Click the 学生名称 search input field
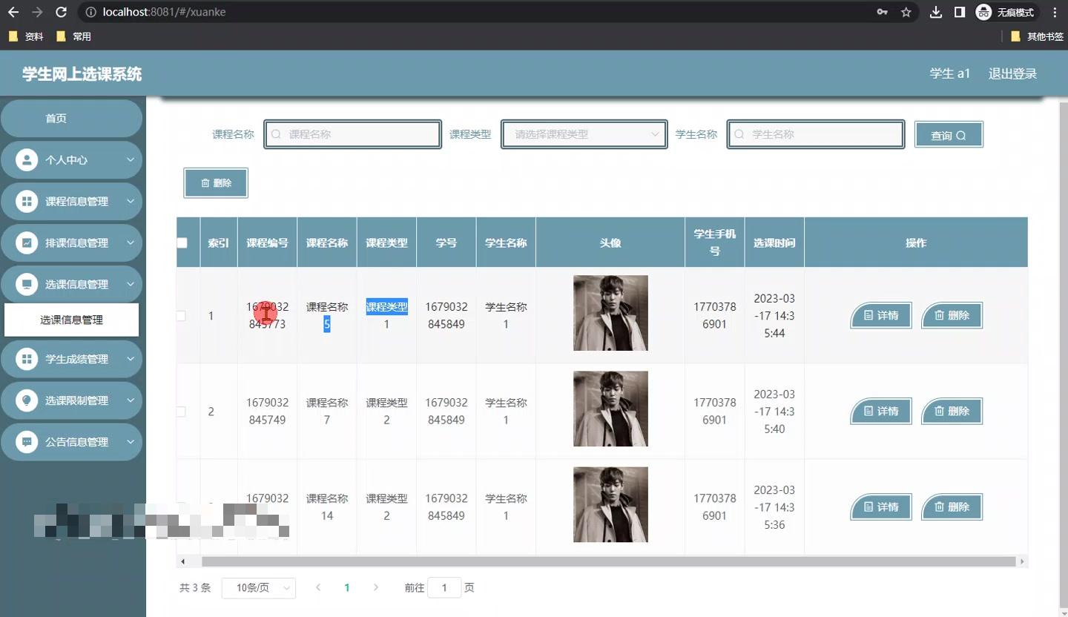Viewport: 1068px width, 617px height. pyautogui.click(x=816, y=134)
